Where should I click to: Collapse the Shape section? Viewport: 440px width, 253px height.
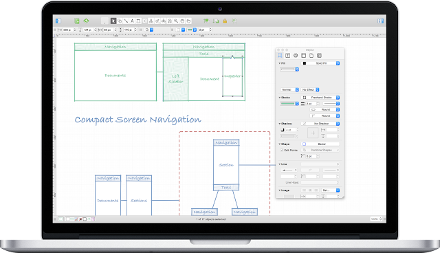(280, 144)
